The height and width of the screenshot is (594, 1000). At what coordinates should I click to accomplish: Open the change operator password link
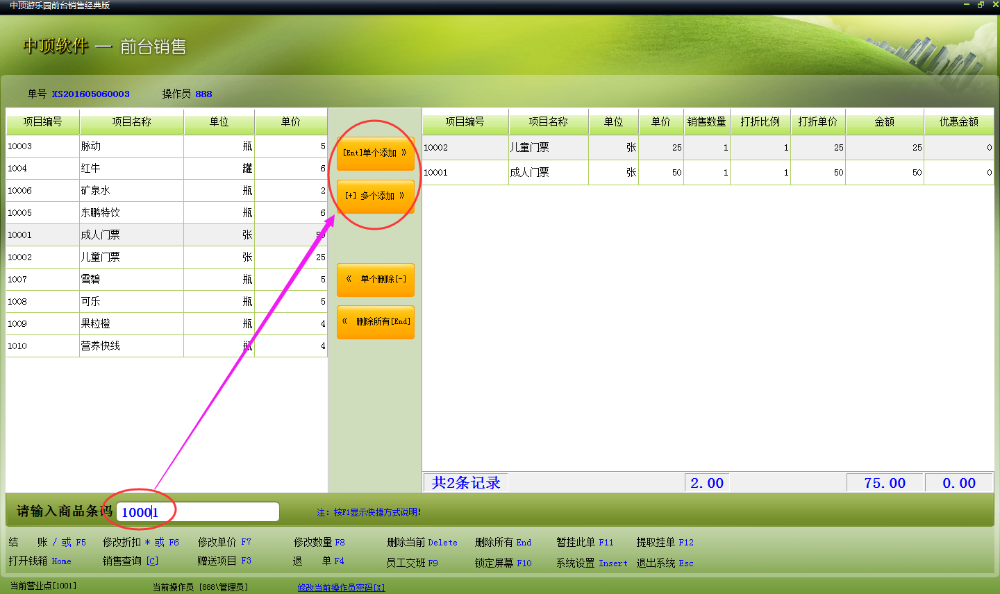pos(341,587)
